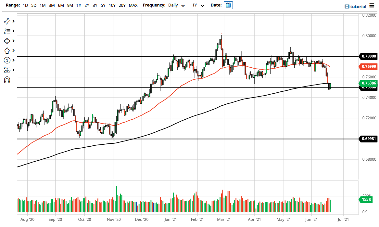This screenshot has height=227, width=379.
Task: Open the annotation list tool
Action: click(x=6, y=31)
